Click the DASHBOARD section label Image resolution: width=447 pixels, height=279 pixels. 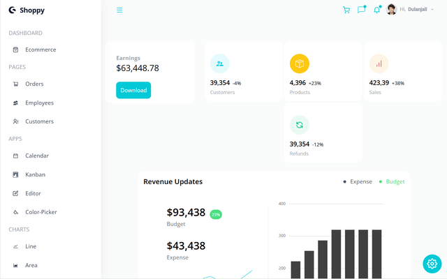tap(25, 33)
